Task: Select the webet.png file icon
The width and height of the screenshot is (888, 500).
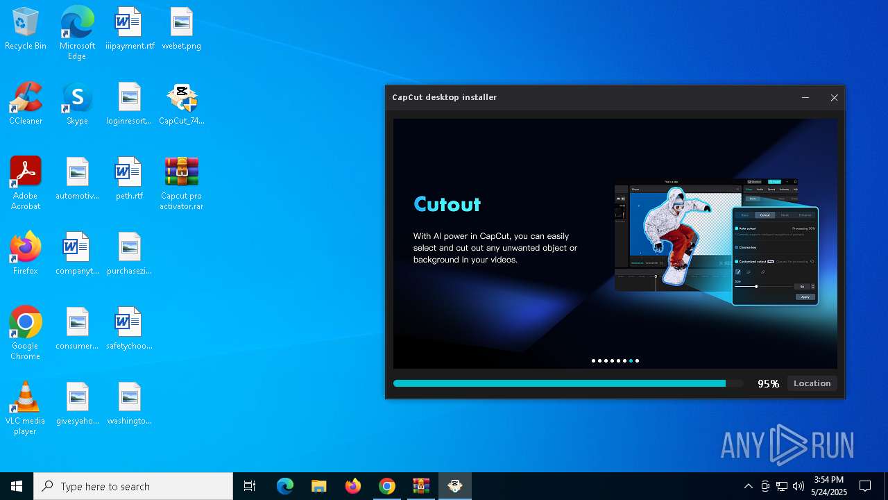Action: 181,28
